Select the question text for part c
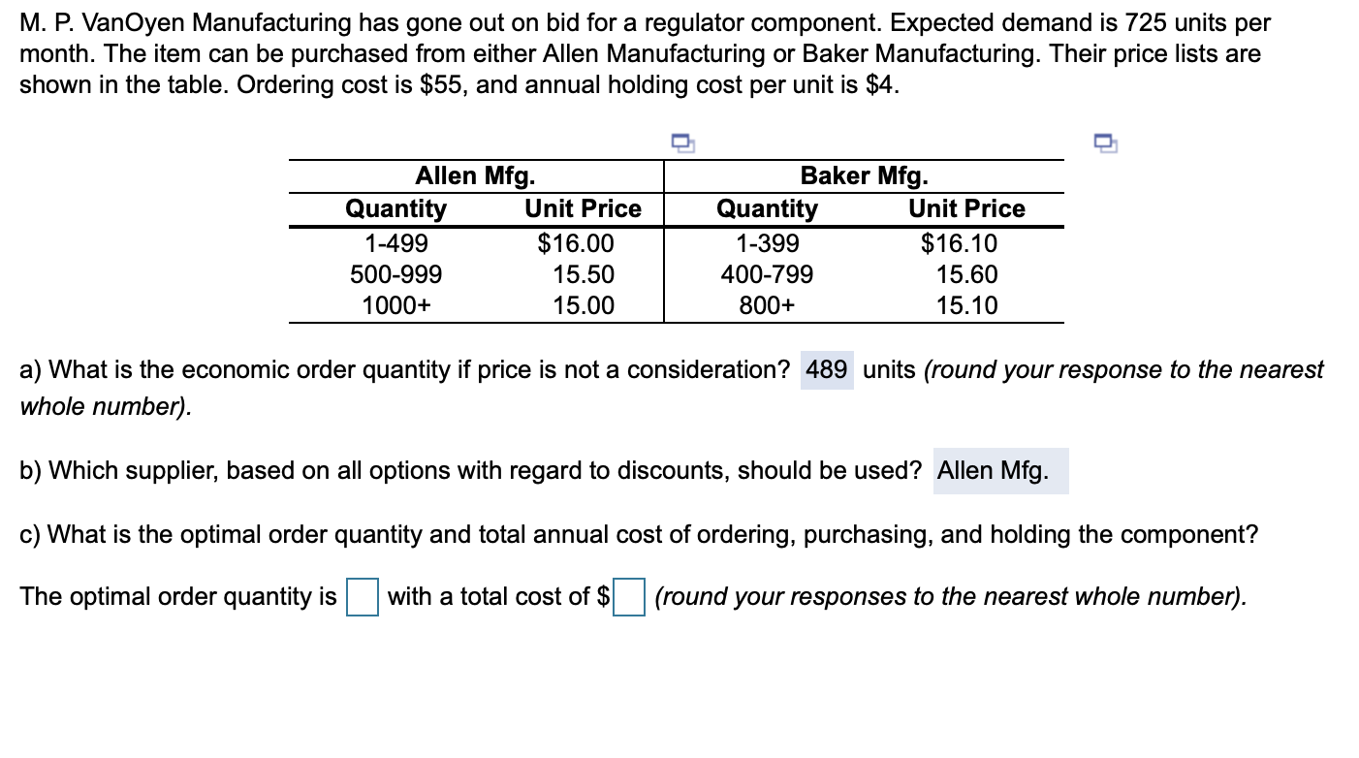Screen dimensions: 1359x758 tap(638, 534)
